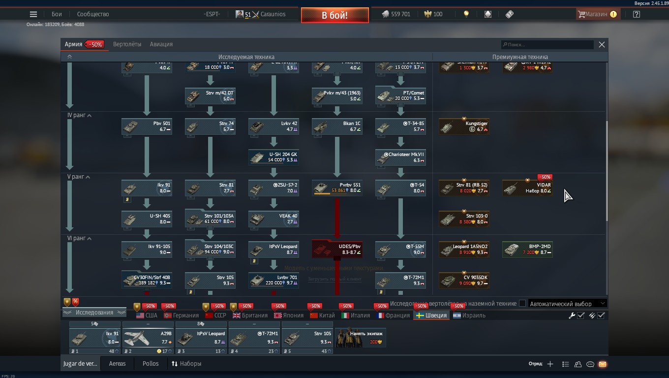Toggle the checkbox right of wrench icon
This screenshot has height=378, width=669.
pyautogui.click(x=581, y=315)
